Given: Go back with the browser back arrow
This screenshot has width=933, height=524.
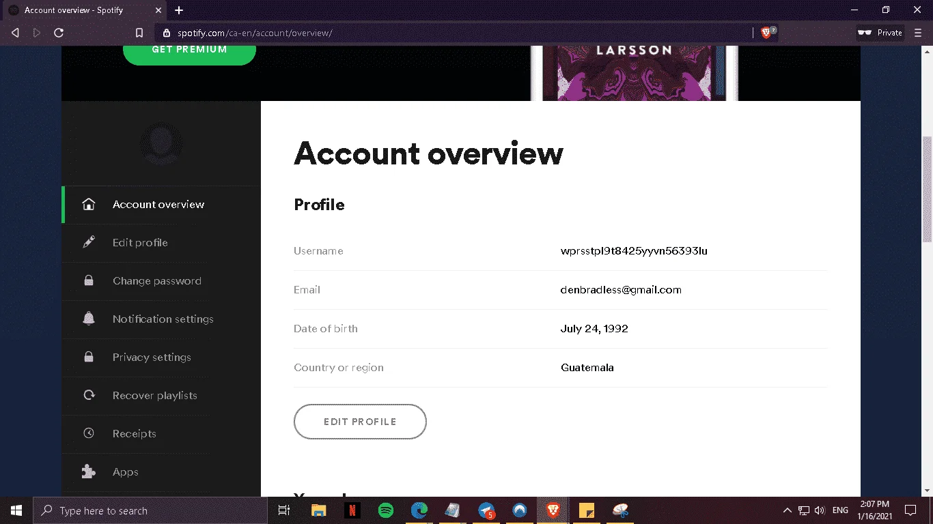Looking at the screenshot, I should (x=15, y=33).
